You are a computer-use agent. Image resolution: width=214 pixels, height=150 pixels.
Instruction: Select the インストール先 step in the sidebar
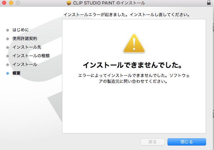(27, 47)
